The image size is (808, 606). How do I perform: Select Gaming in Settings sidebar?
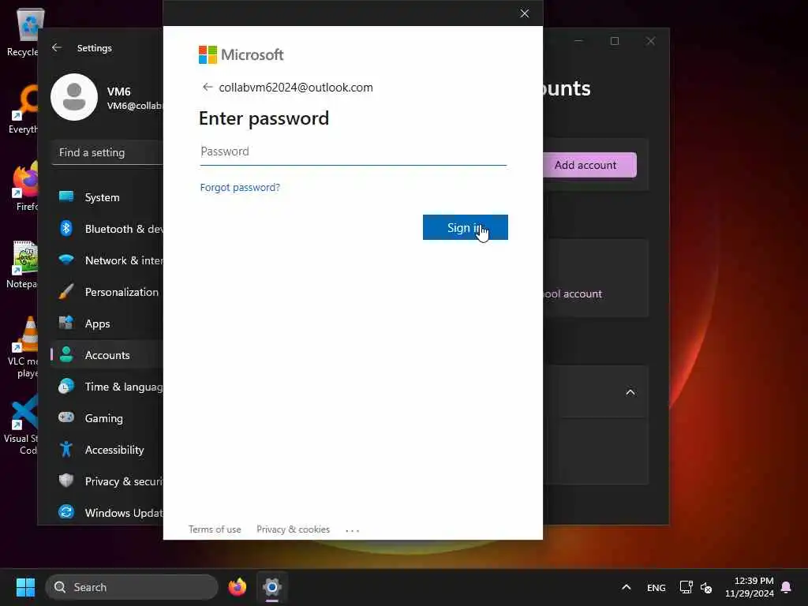[107, 418]
